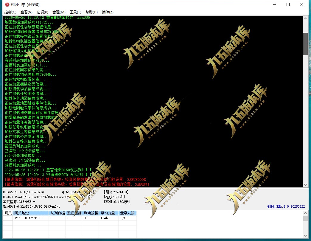Image resolution: width=311 pixels, height=241 pixels.
Task: Click the 皇宫地图0150没找到 log line
Action: pos(48,170)
